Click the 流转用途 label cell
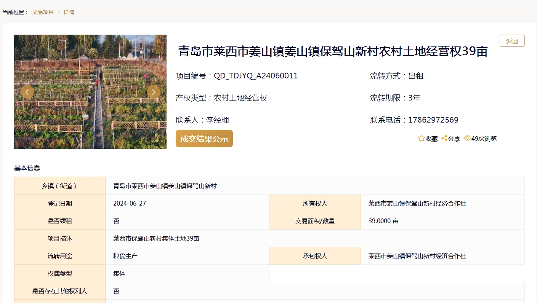537x303 pixels. [60, 256]
